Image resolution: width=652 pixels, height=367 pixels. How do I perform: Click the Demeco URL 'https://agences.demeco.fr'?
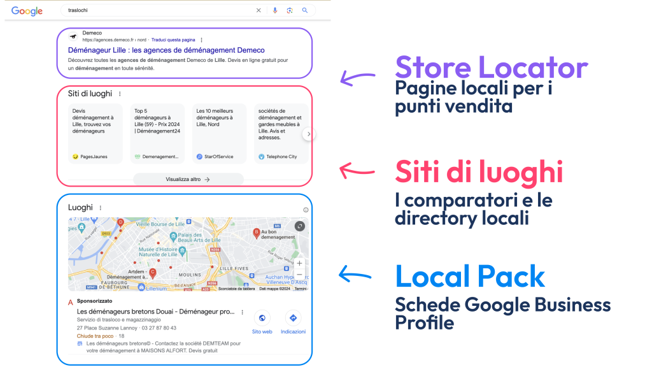[x=108, y=40]
